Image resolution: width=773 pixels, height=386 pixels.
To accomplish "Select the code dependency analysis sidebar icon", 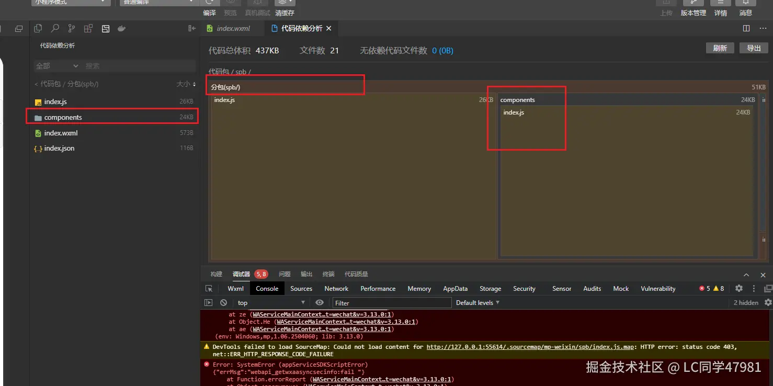I will point(105,29).
